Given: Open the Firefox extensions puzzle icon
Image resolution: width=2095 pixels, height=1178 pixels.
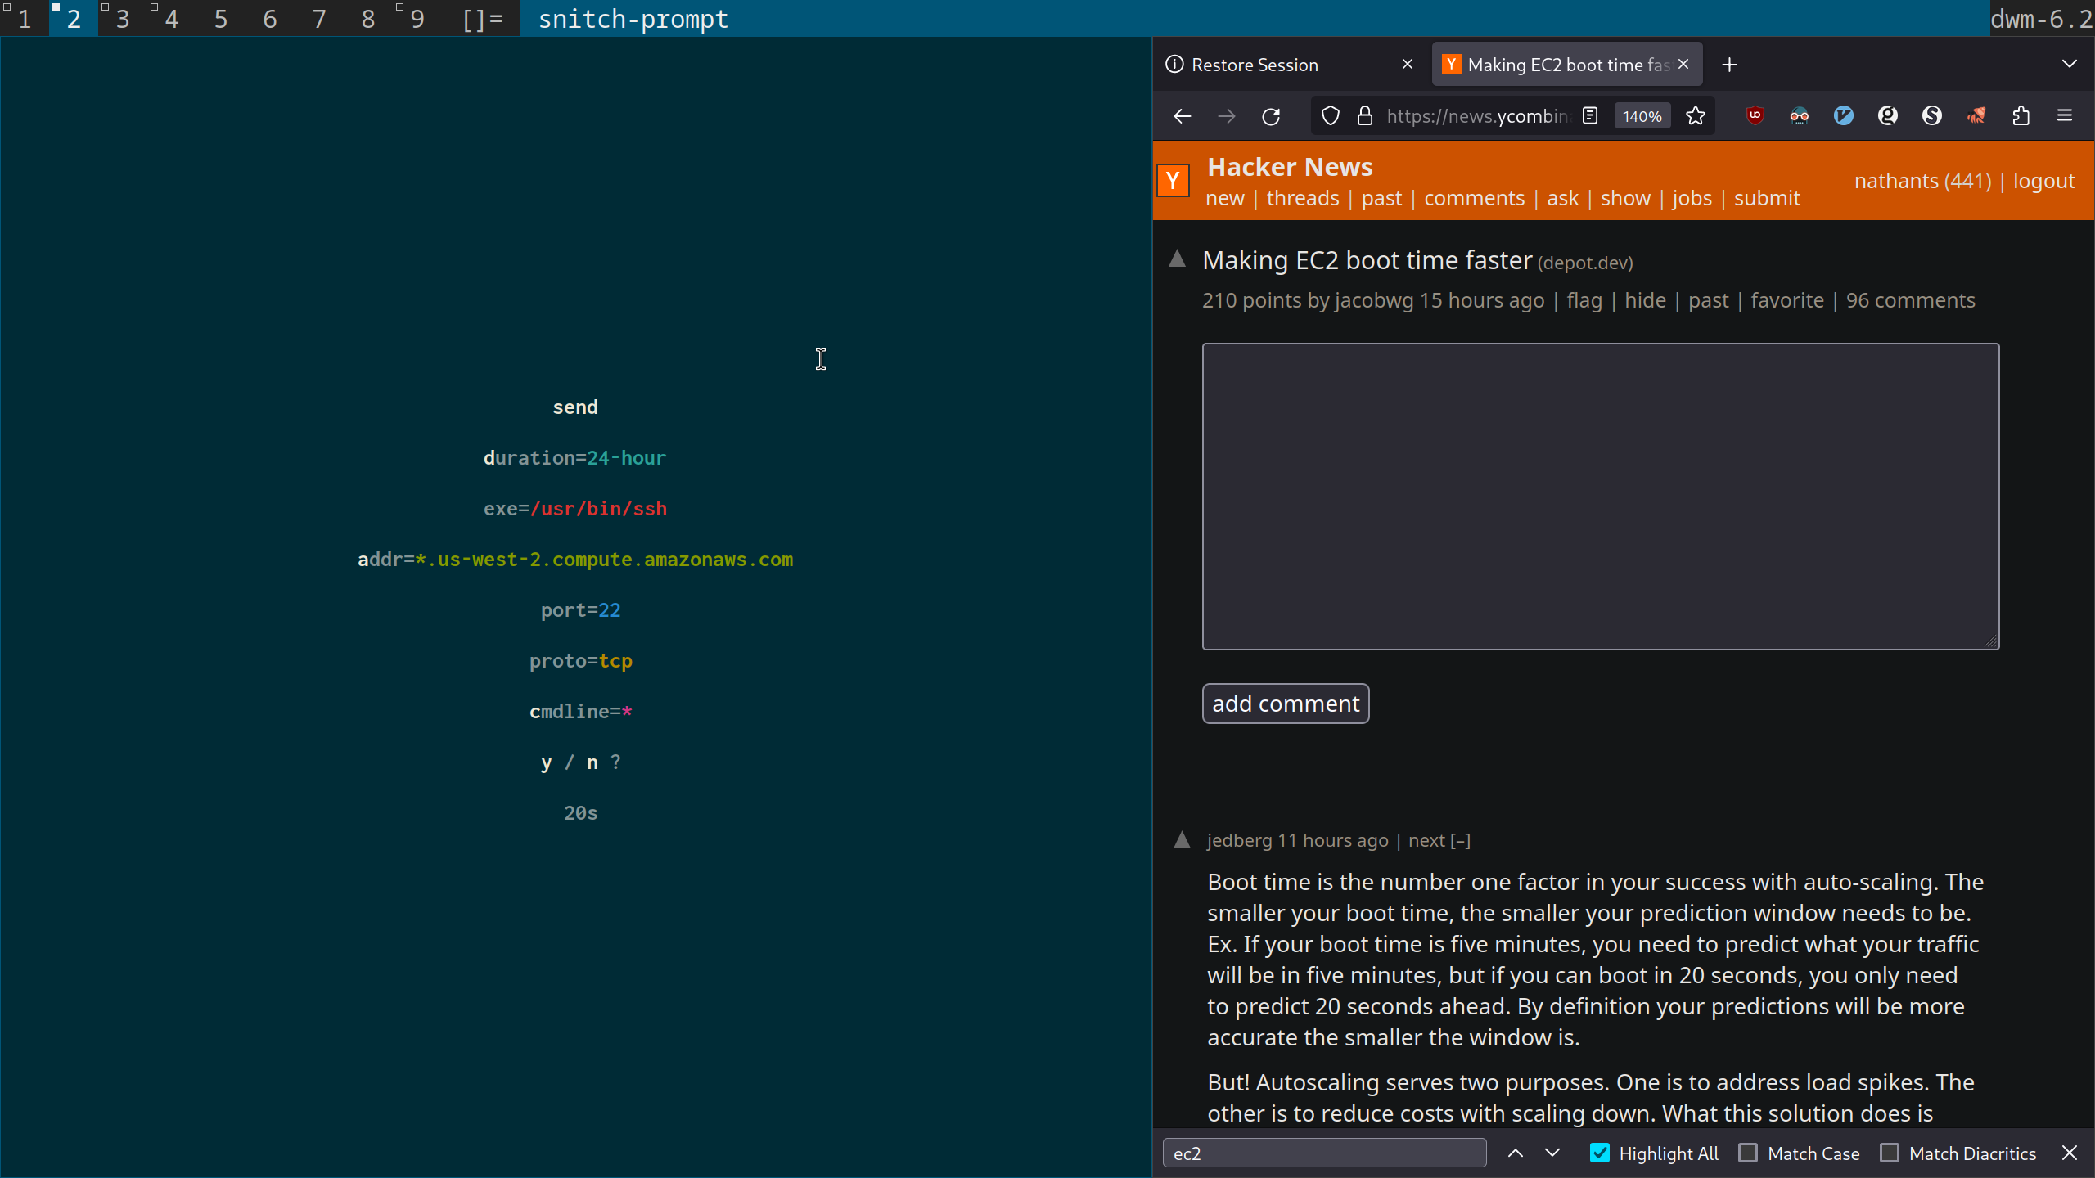Looking at the screenshot, I should (x=2021, y=116).
